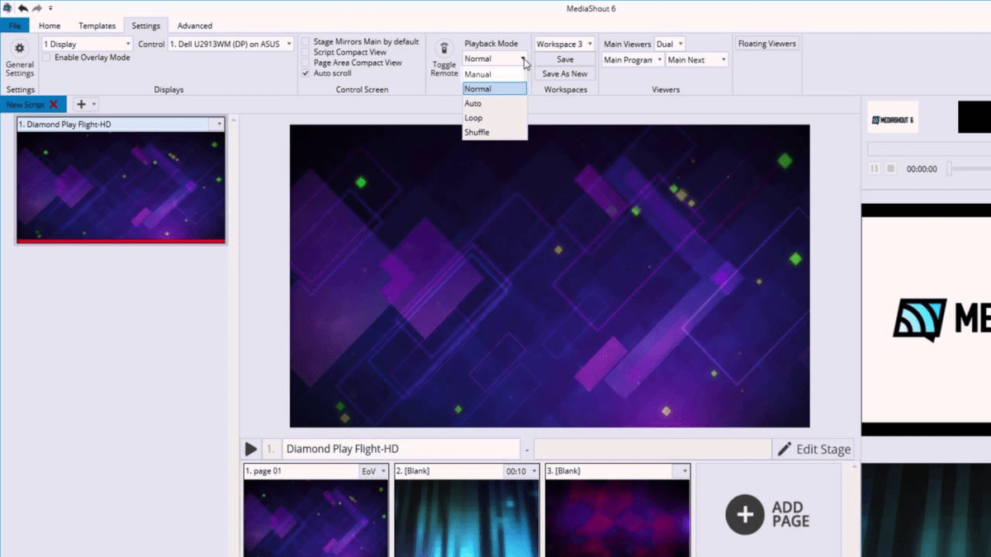Select Loop playback mode

[x=495, y=118]
